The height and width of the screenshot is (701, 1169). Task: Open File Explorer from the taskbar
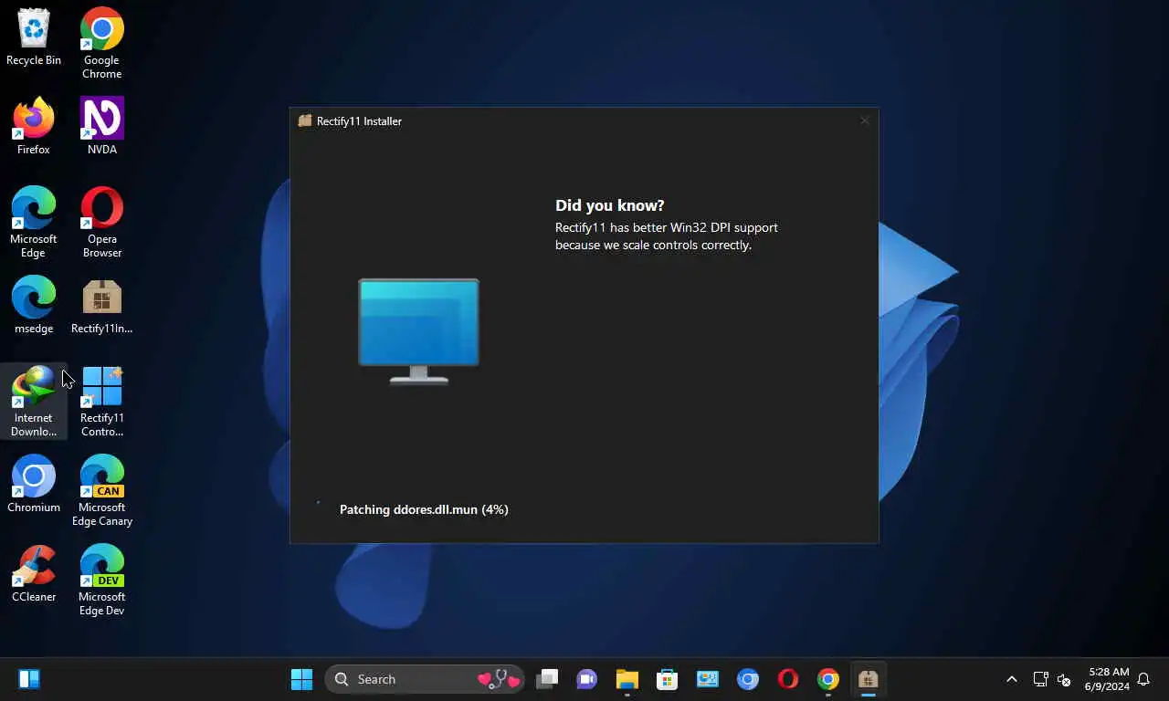[x=627, y=679]
